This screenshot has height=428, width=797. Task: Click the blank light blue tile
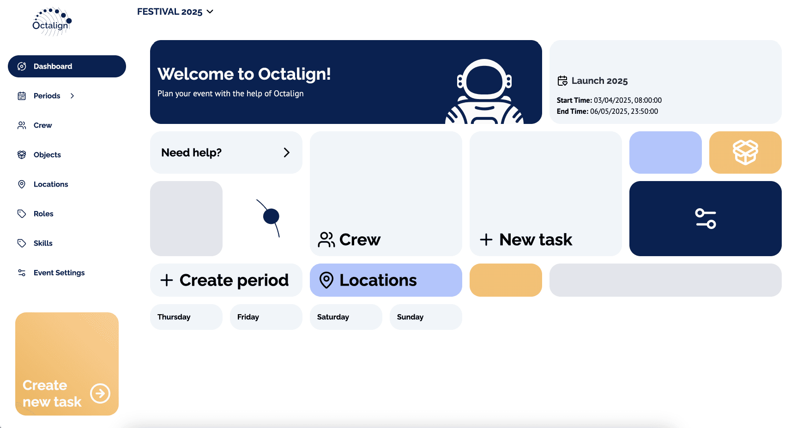coord(665,152)
